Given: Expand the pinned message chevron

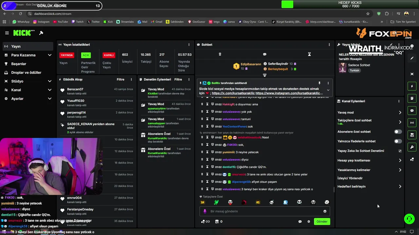Looking at the screenshot, I should click(328, 90).
